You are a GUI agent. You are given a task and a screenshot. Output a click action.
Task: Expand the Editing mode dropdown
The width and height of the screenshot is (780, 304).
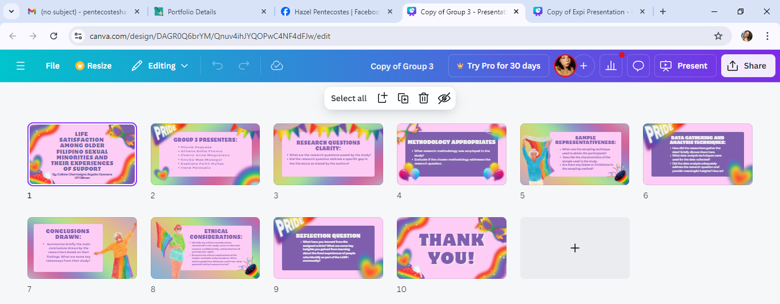point(160,66)
